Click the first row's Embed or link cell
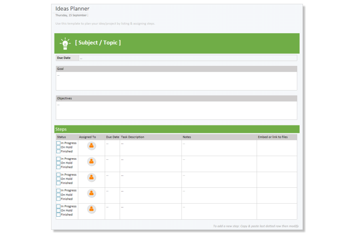The width and height of the screenshot is (349, 238). 277,148
